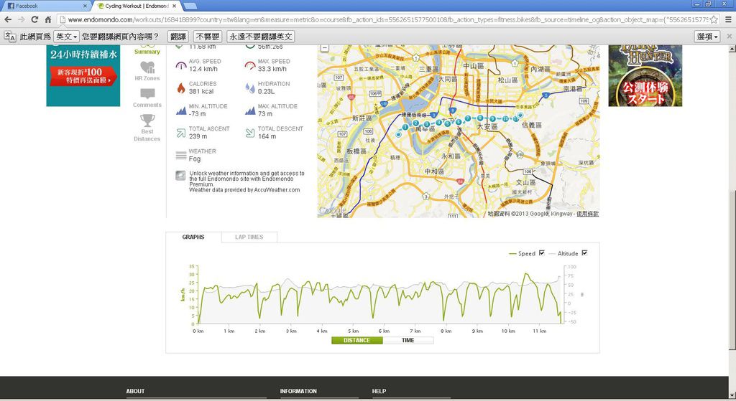The image size is (736, 401).
Task: Click the total ascent arrow icon
Action: pyautogui.click(x=181, y=133)
